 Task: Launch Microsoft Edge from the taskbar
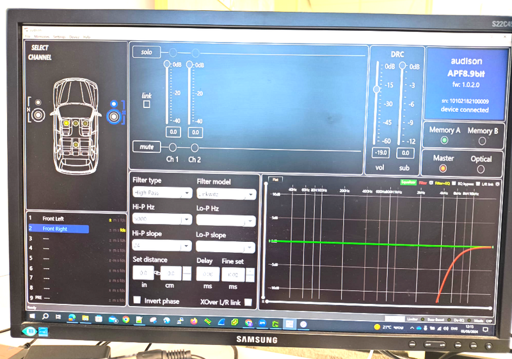[x=72, y=317]
